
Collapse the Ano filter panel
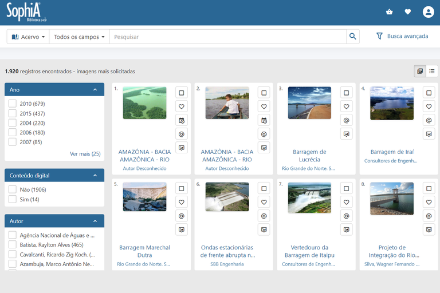coord(95,90)
